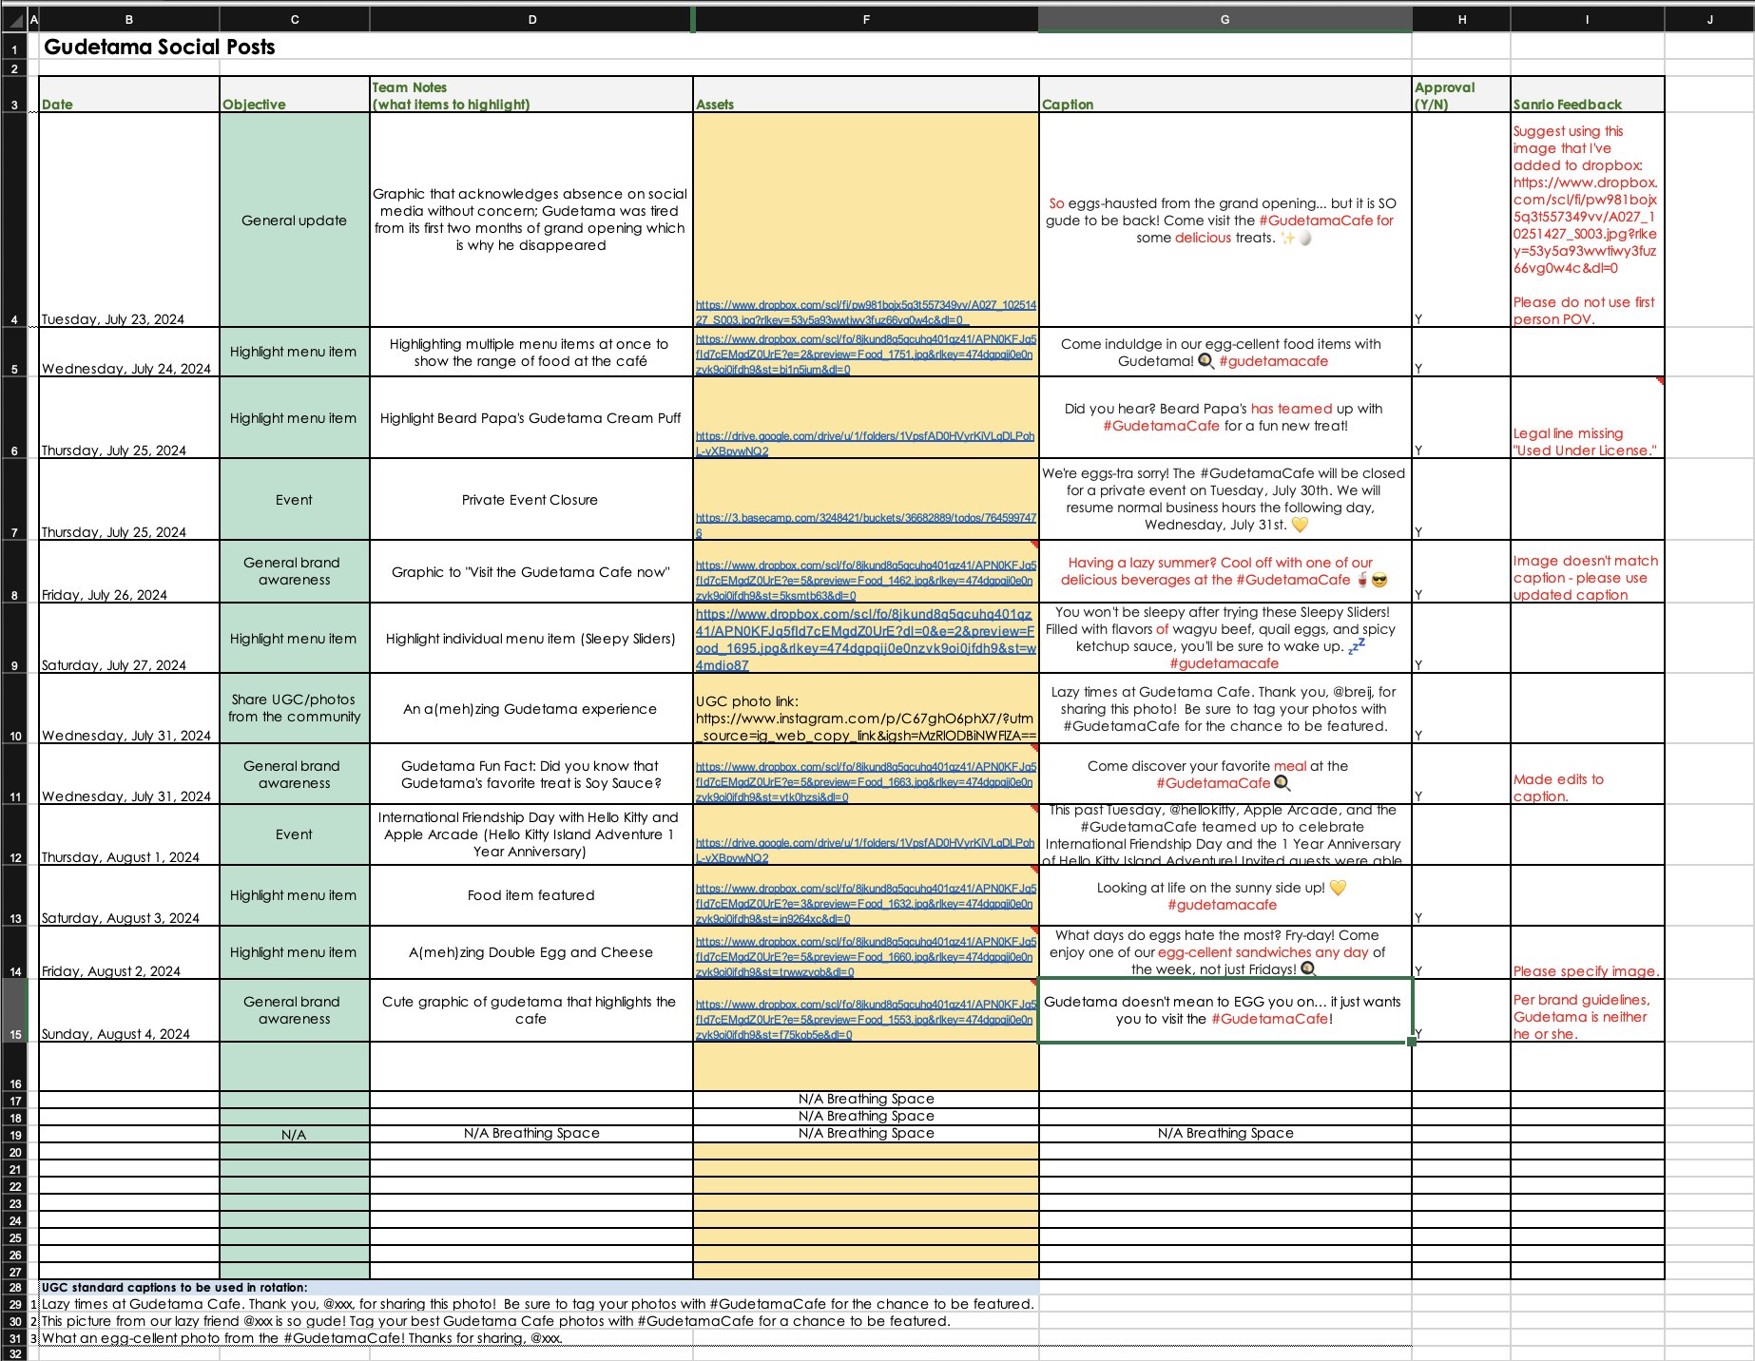Click 'What an egg-cellent photo' caption row
This screenshot has height=1361, width=1755.
[x=301, y=1338]
